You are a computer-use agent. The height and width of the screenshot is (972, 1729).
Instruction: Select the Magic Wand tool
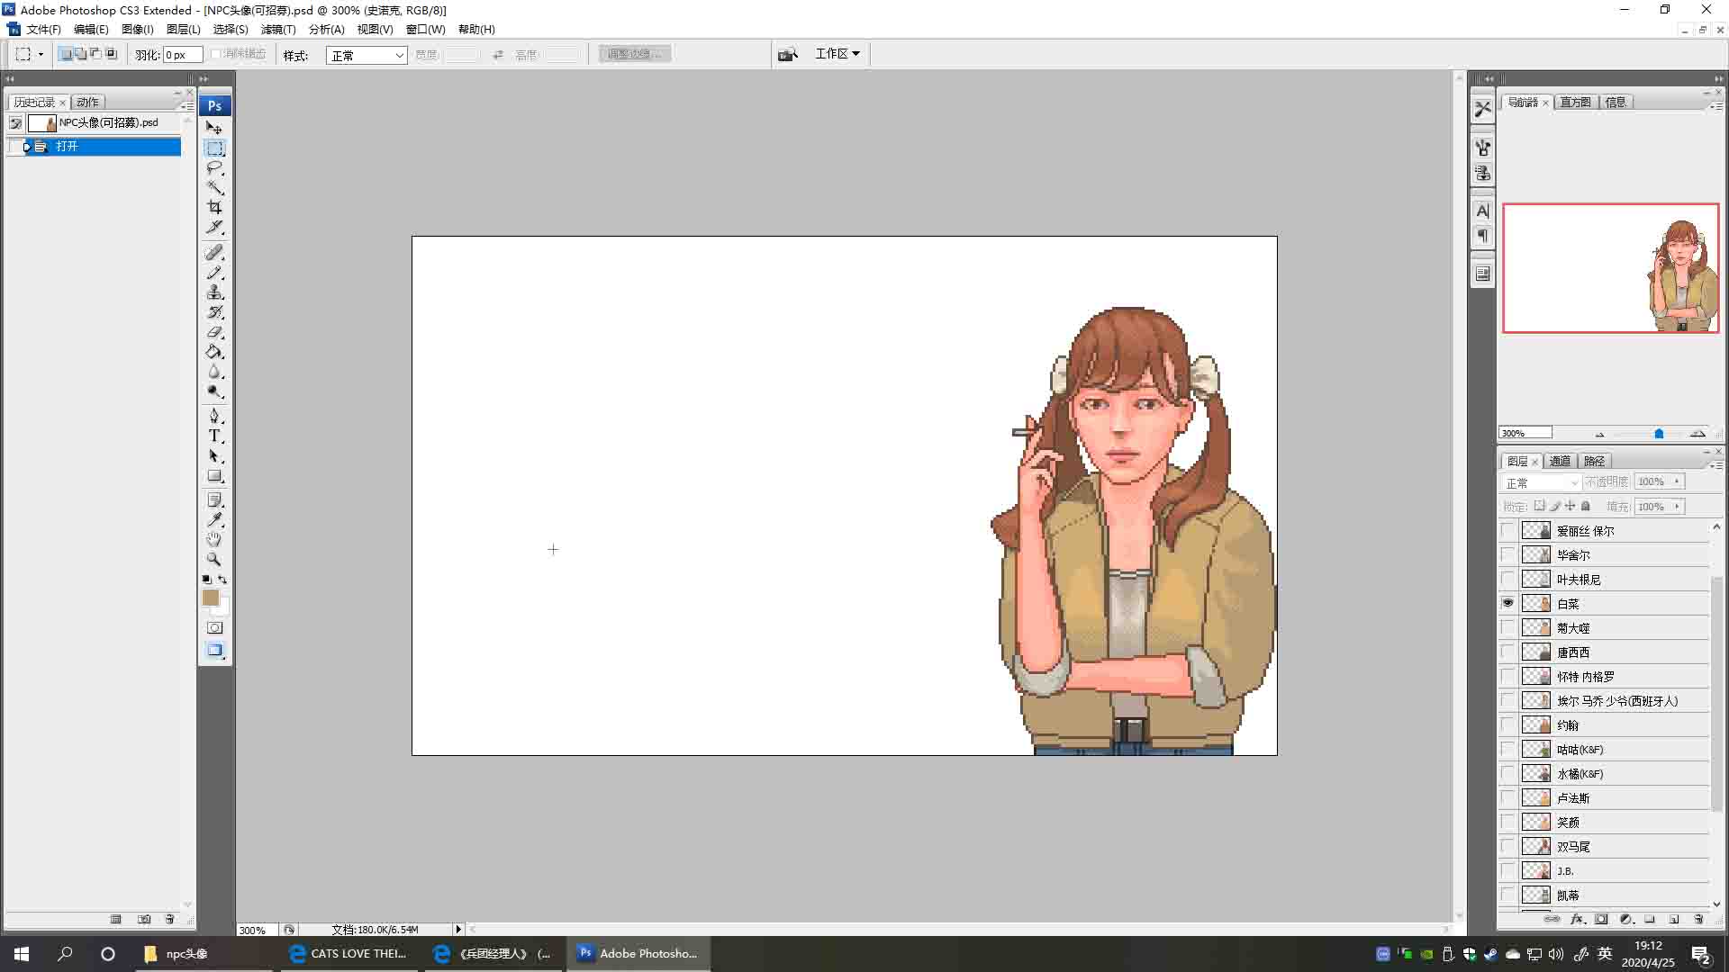(x=214, y=187)
